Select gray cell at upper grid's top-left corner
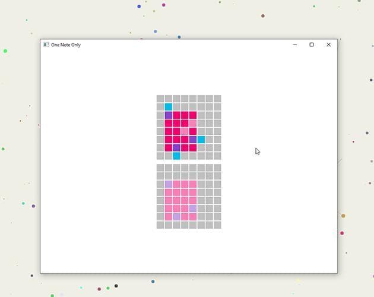 click(x=160, y=99)
